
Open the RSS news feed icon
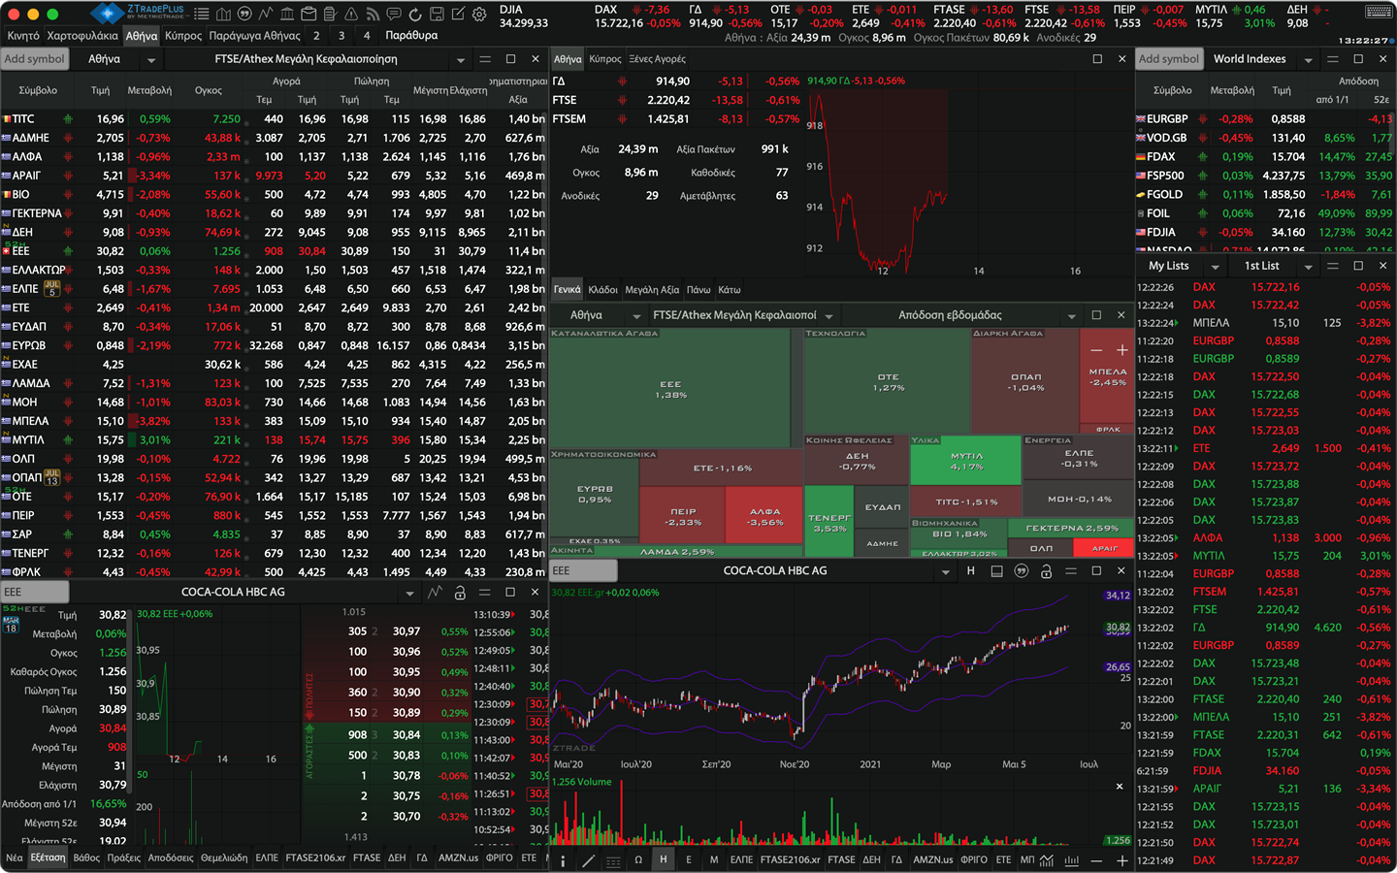pos(373,14)
